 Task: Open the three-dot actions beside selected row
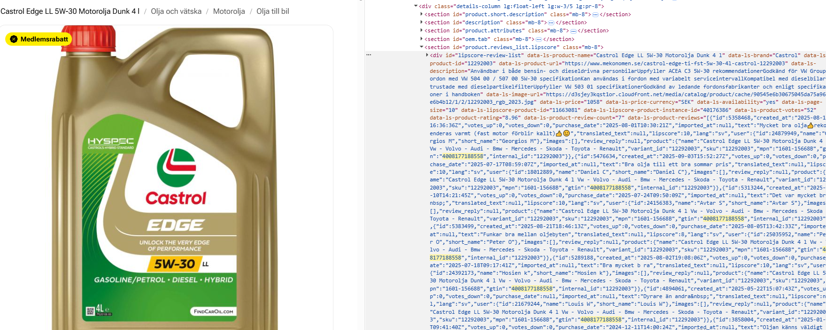pyautogui.click(x=369, y=55)
